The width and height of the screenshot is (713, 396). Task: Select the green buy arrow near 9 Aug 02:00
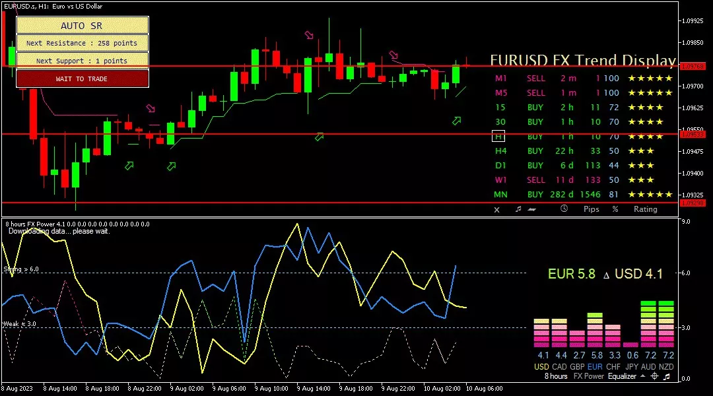point(172,166)
